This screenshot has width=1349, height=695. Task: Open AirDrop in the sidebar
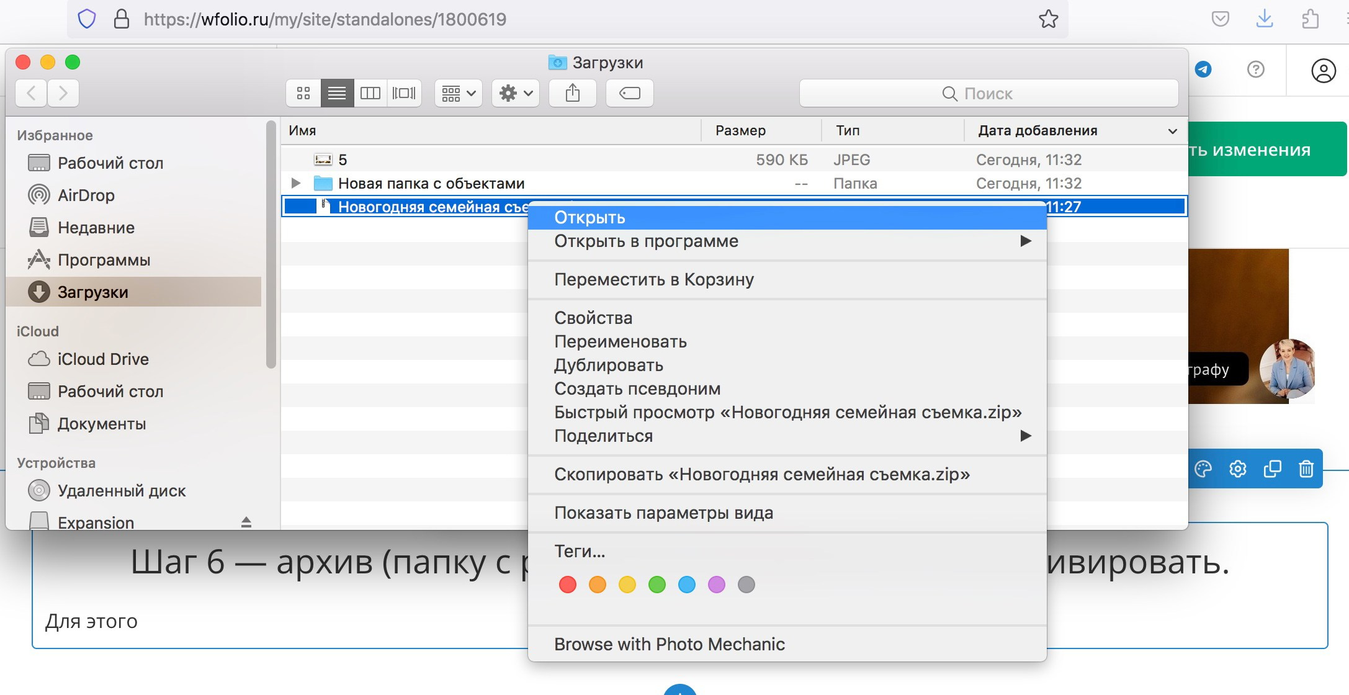pyautogui.click(x=86, y=195)
